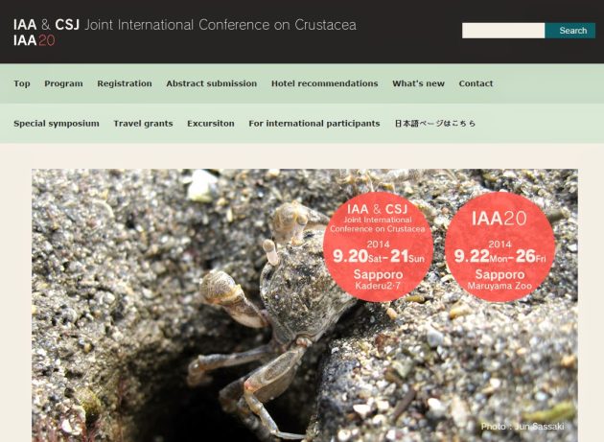Image resolution: width=604 pixels, height=442 pixels.
Task: Click the Search button in header
Action: click(570, 31)
